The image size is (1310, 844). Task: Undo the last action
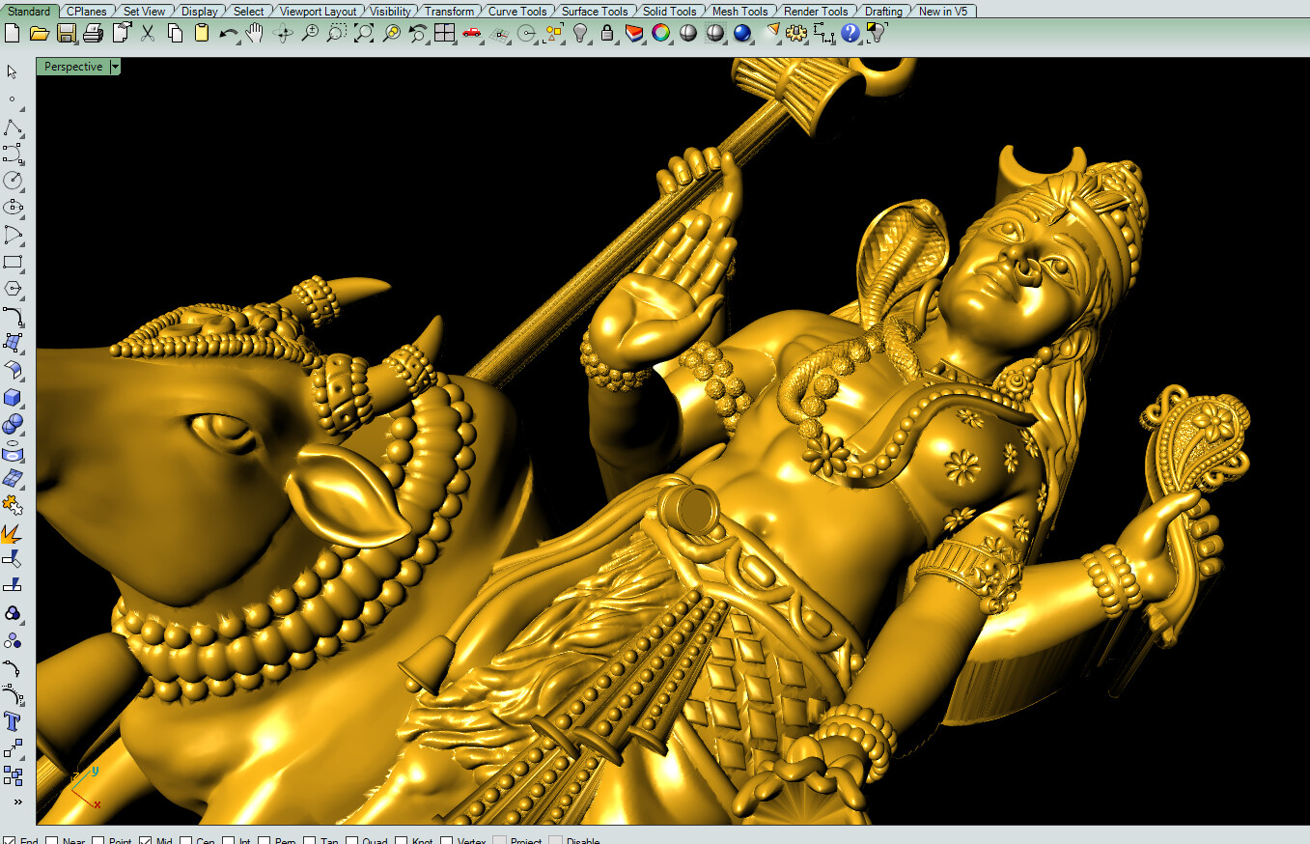tap(229, 34)
